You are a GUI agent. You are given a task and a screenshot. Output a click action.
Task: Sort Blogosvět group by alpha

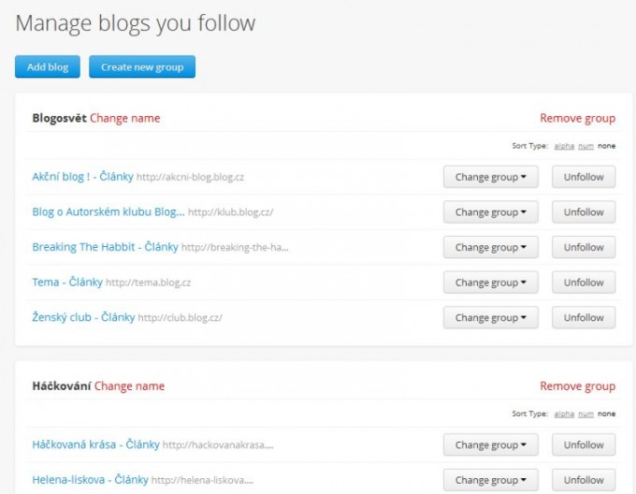point(564,146)
